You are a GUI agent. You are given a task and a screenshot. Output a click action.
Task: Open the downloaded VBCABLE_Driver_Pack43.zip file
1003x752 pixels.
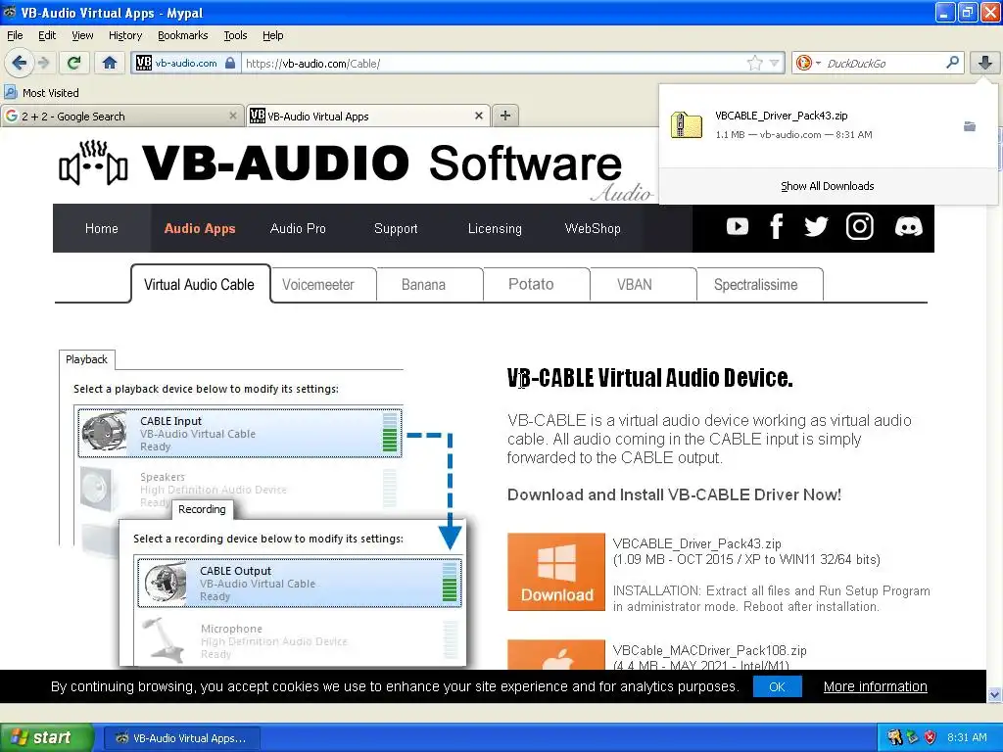tap(781, 124)
